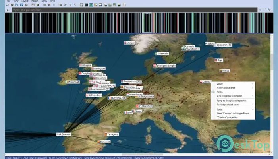Screen dimensions: 278x159
Task: Select the Vilnius node label
Action: click(x=224, y=71)
